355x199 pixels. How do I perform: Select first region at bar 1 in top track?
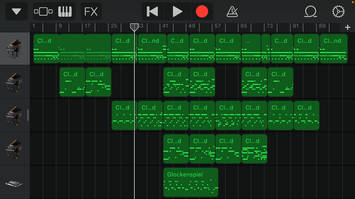point(46,49)
